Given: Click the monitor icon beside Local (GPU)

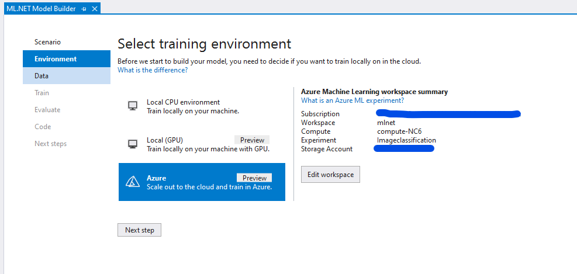Looking at the screenshot, I should click(x=133, y=144).
